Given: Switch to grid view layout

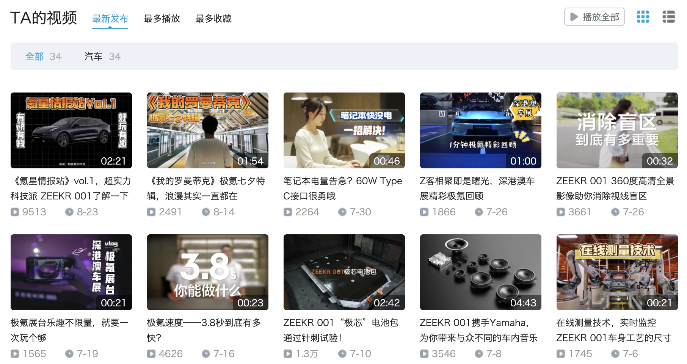Looking at the screenshot, I should coord(643,17).
